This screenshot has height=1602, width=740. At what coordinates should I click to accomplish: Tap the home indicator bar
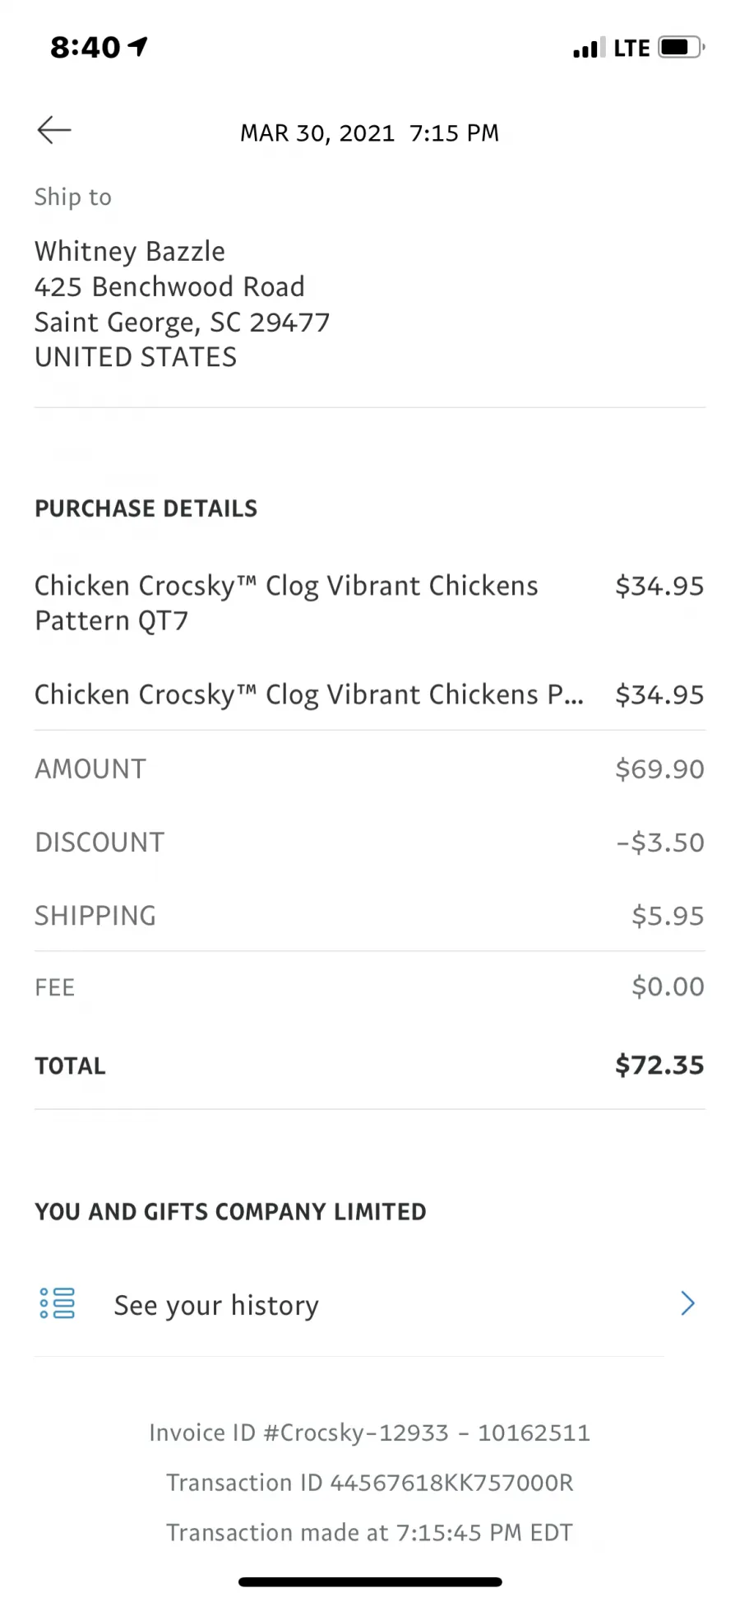pos(370,1581)
